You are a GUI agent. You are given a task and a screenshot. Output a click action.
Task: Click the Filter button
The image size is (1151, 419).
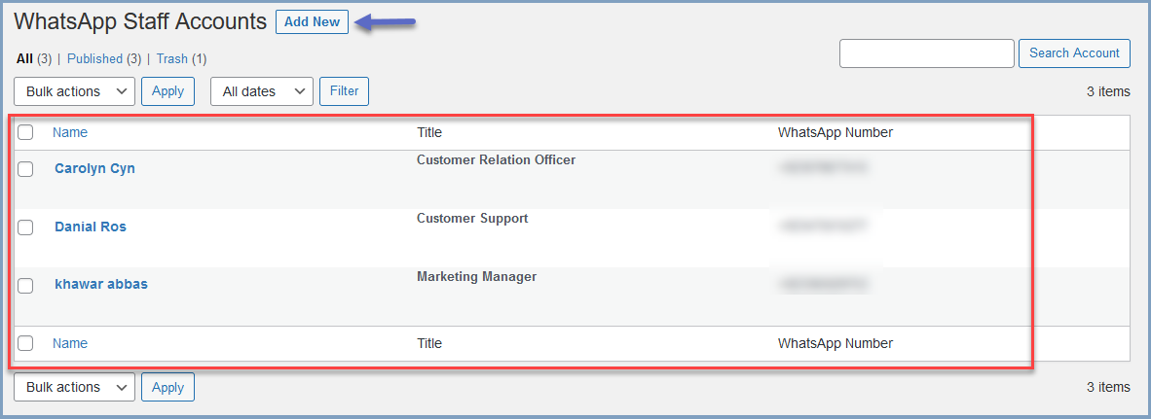tap(345, 91)
